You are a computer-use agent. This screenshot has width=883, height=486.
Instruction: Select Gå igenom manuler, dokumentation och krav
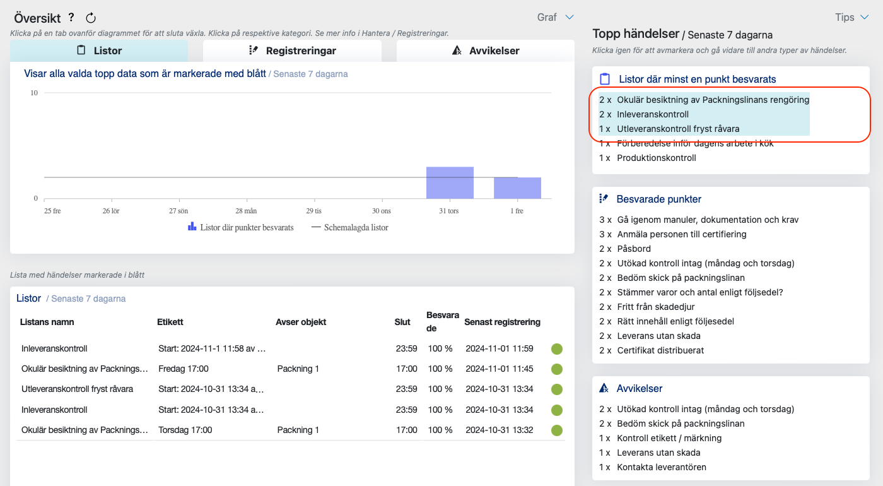pos(699,220)
